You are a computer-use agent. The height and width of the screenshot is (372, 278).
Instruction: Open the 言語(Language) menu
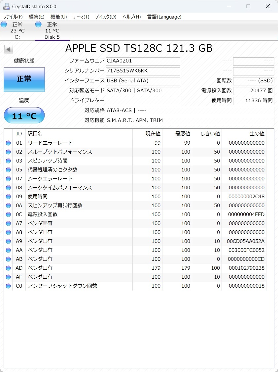[x=164, y=17]
